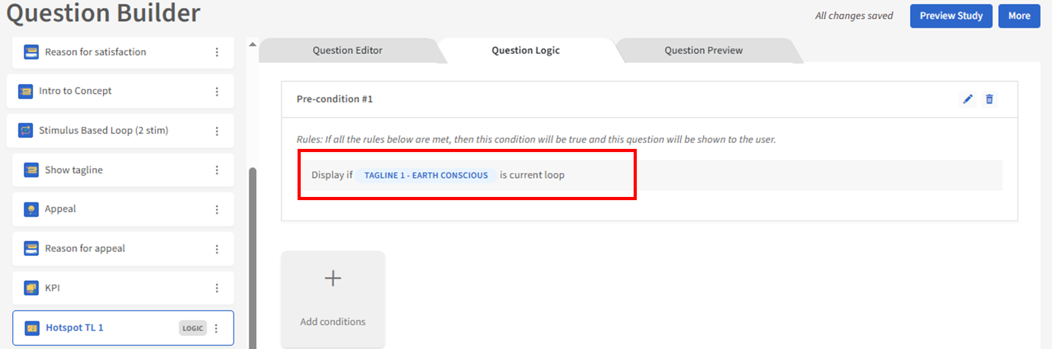
Task: Click the plus icon to add conditions
Action: point(333,278)
